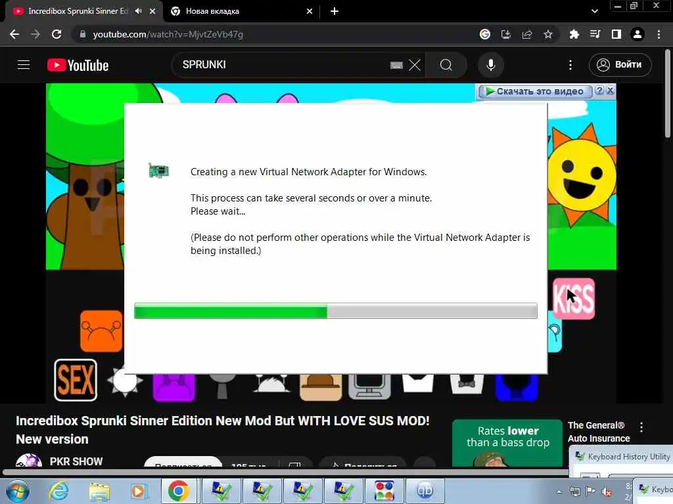Image resolution: width=673 pixels, height=504 pixels.
Task: Open YouTube settings three-dot menu
Action: [570, 65]
